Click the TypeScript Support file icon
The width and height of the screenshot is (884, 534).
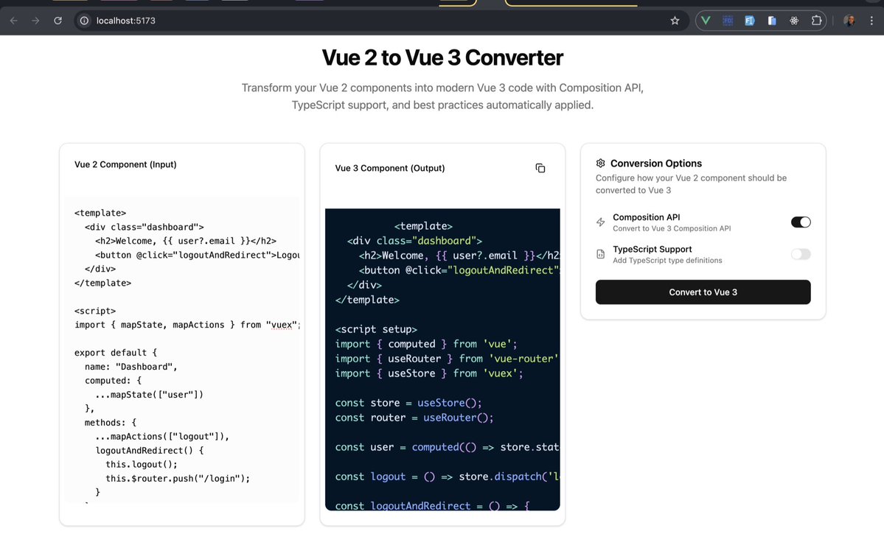pos(600,254)
